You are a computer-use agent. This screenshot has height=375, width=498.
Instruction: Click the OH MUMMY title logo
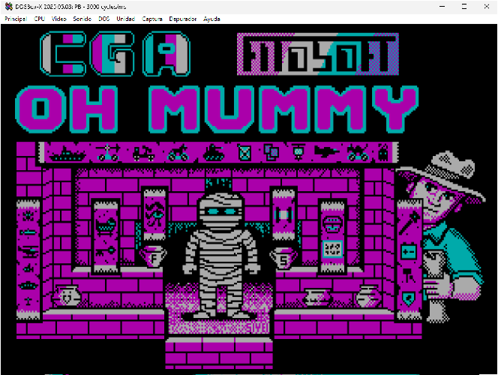click(217, 109)
